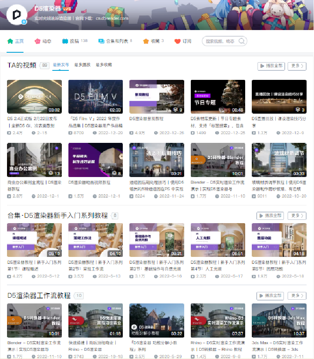Open the 直播回放 建设渲染技巧分享 thumbnail

pos(279,97)
